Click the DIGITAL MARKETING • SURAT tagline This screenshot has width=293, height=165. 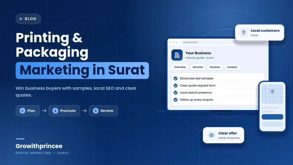point(42,153)
